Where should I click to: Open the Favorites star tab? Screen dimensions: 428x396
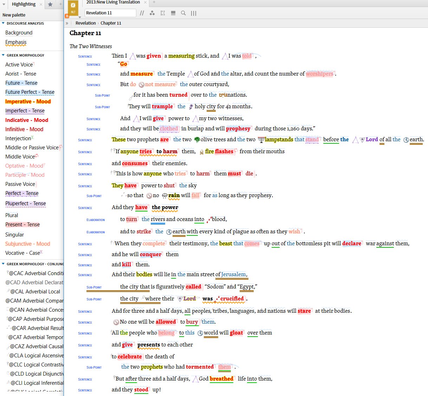pyautogui.click(x=50, y=4)
